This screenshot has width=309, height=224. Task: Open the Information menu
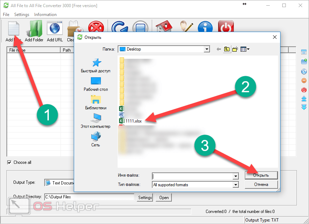45,15
